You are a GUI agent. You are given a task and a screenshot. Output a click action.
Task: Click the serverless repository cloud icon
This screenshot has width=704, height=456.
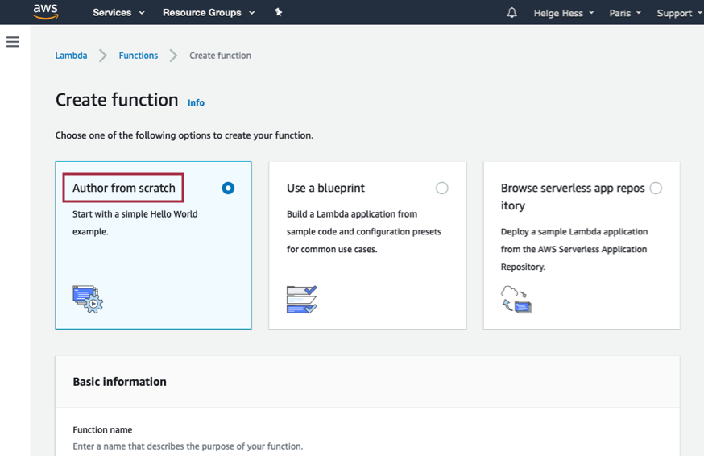click(516, 299)
